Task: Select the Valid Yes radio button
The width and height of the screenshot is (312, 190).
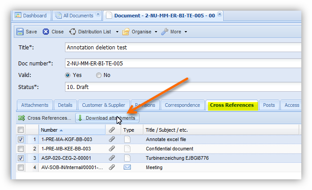Action: point(68,75)
